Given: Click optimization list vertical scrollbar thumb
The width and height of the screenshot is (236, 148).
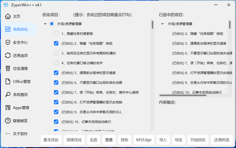Looking at the screenshot, I should coord(153,25).
